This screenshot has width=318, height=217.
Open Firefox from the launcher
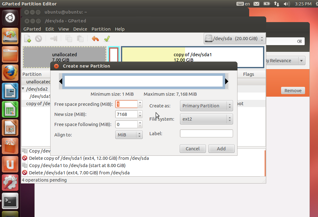[10, 72]
